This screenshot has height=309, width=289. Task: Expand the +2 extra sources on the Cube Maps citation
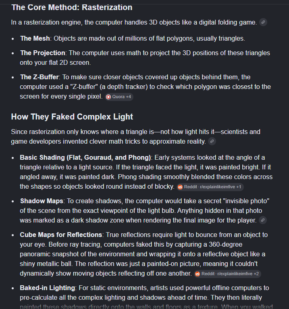point(256,274)
